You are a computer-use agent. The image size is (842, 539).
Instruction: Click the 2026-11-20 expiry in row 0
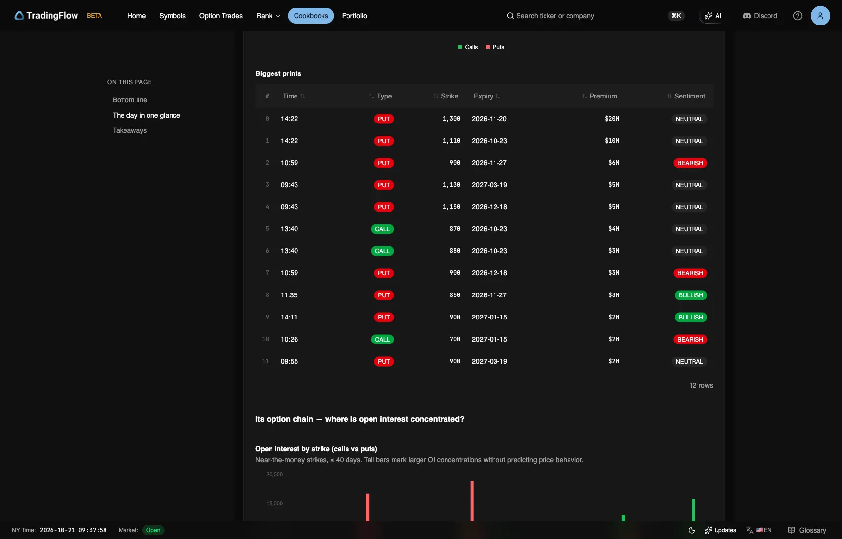(489, 119)
